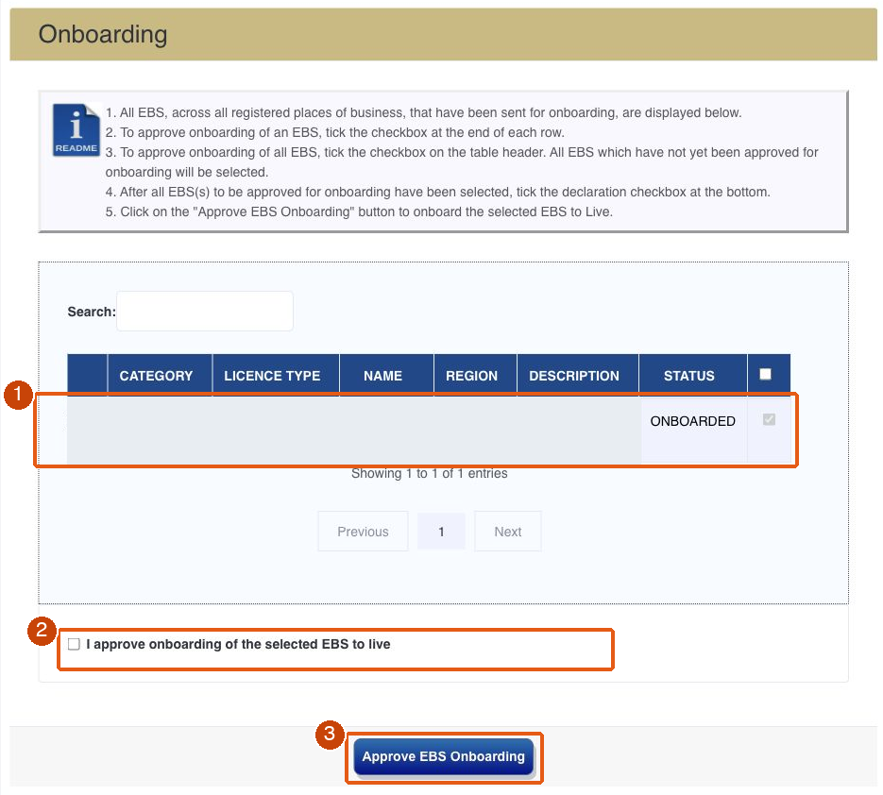Viewport: 883px width, 795px height.
Task: Focus the Search input field
Action: click(204, 312)
